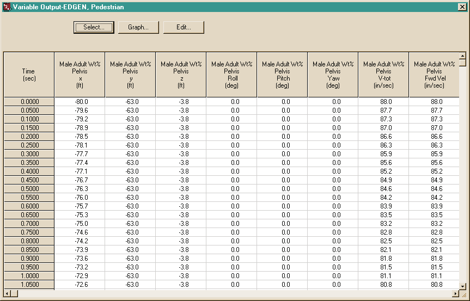The image size is (470, 301).
Task: Click the Fwd Vel cell for time 0.8500
Action: click(x=434, y=249)
